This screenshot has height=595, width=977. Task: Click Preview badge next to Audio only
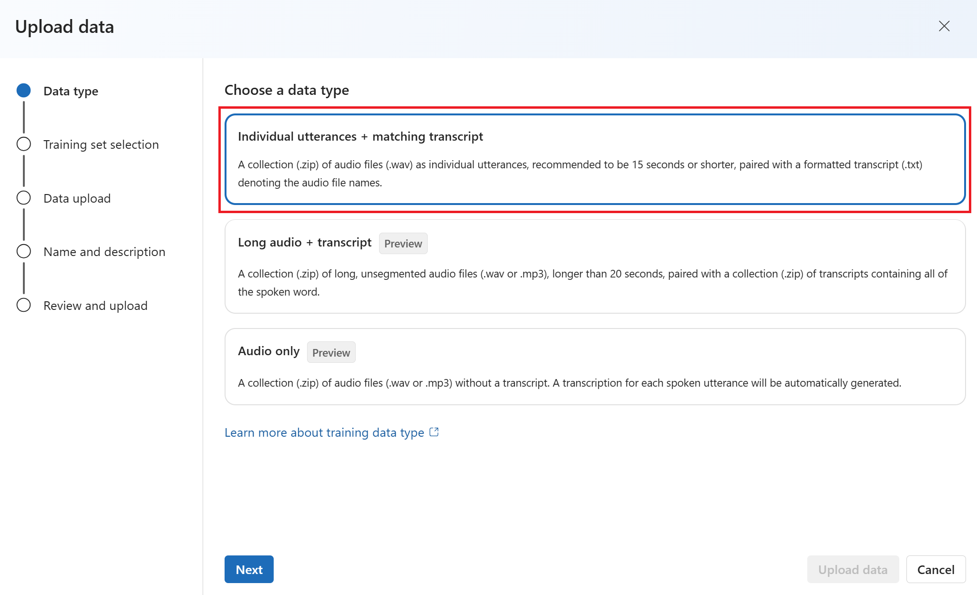point(331,352)
